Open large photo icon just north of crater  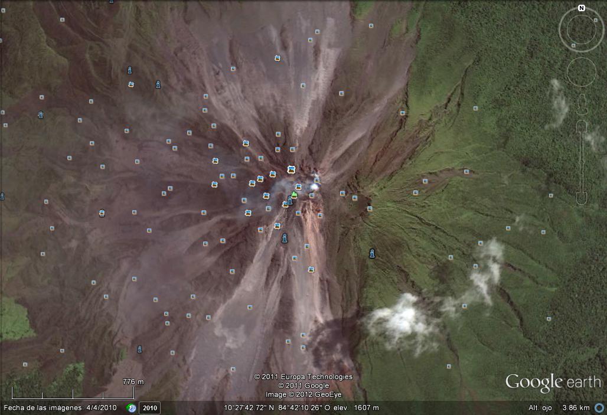291,169
